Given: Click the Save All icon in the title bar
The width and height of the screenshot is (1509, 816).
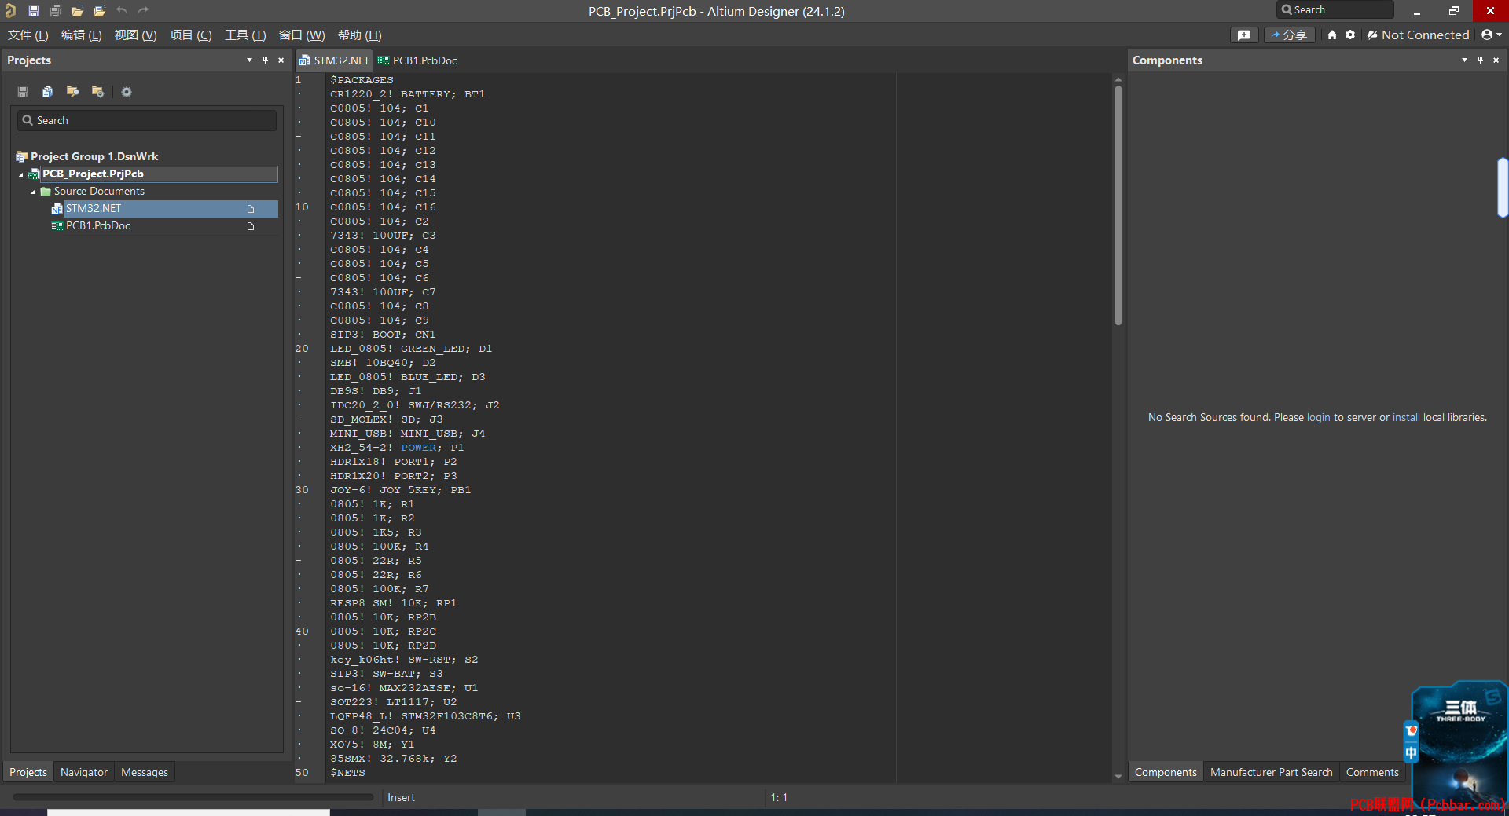Looking at the screenshot, I should [x=55, y=11].
